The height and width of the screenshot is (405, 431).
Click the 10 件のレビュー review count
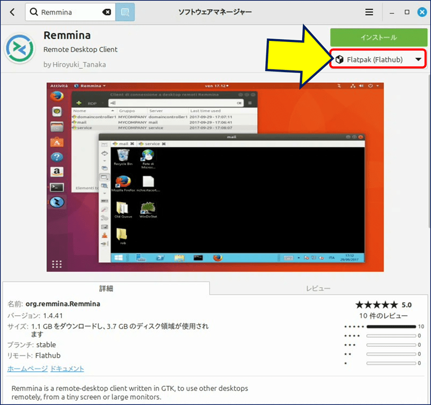384,316
